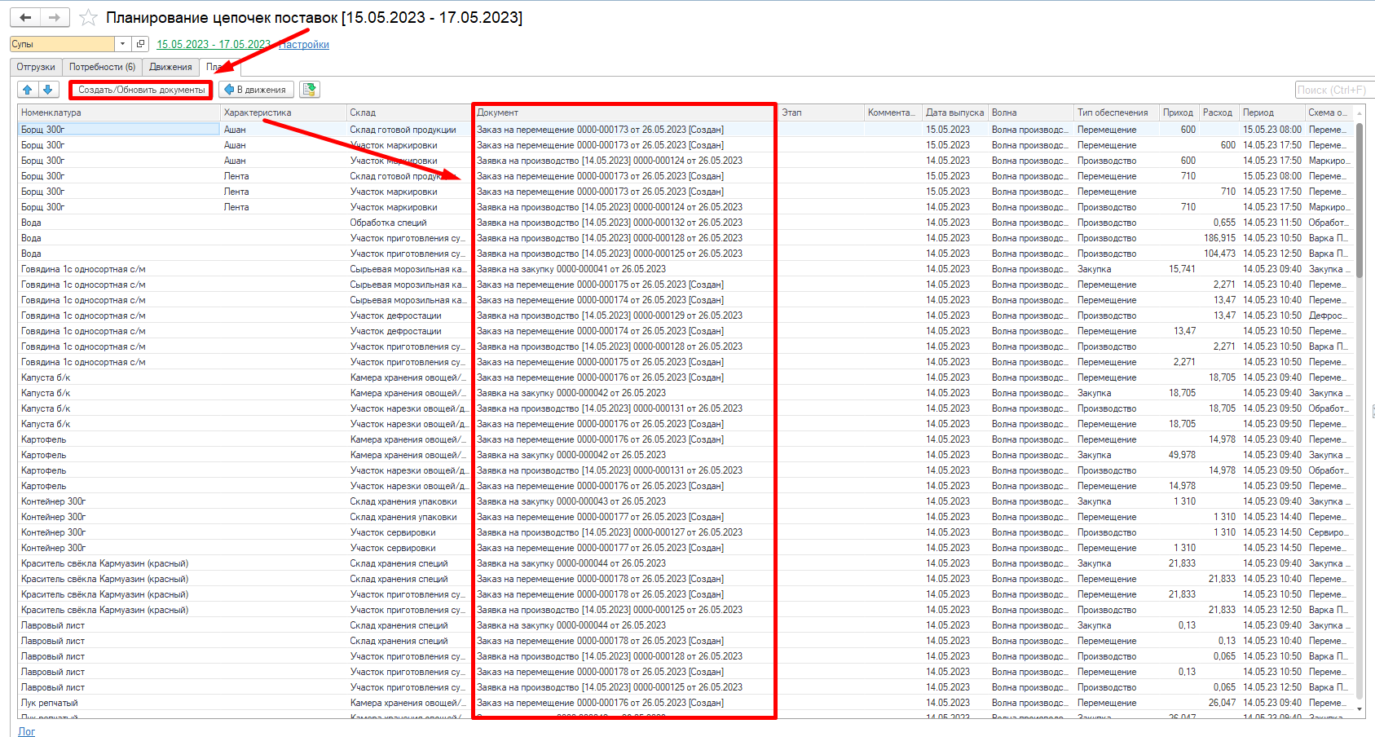
Task: Open the Настройки link
Action: click(305, 45)
